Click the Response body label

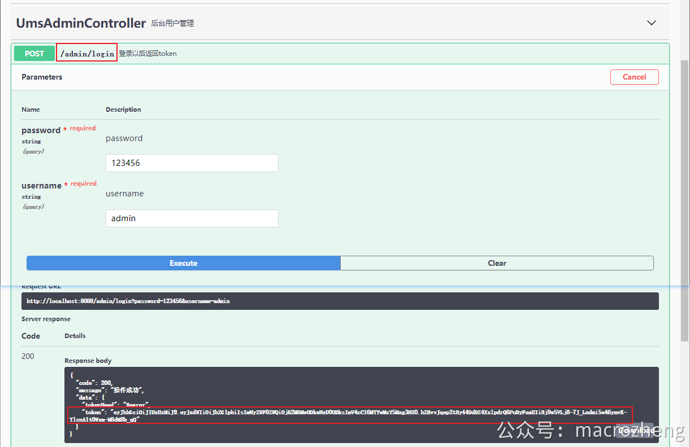pos(88,361)
